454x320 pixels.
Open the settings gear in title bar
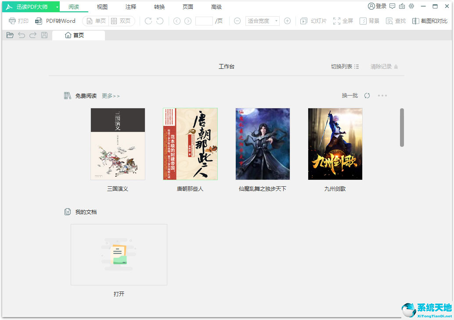pos(411,6)
